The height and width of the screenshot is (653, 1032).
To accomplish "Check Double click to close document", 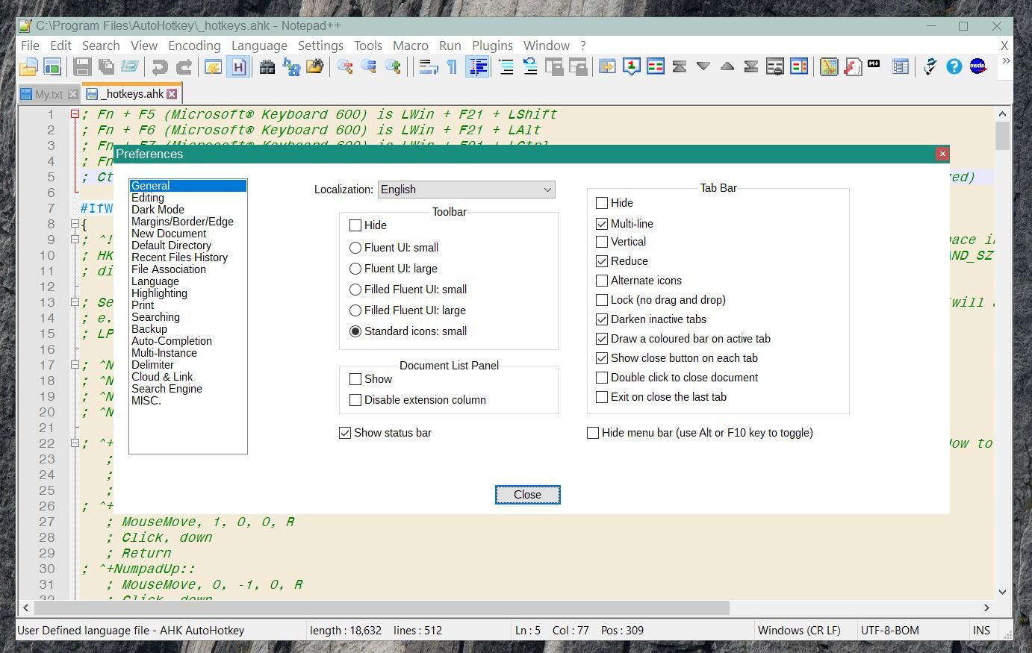I will point(602,378).
